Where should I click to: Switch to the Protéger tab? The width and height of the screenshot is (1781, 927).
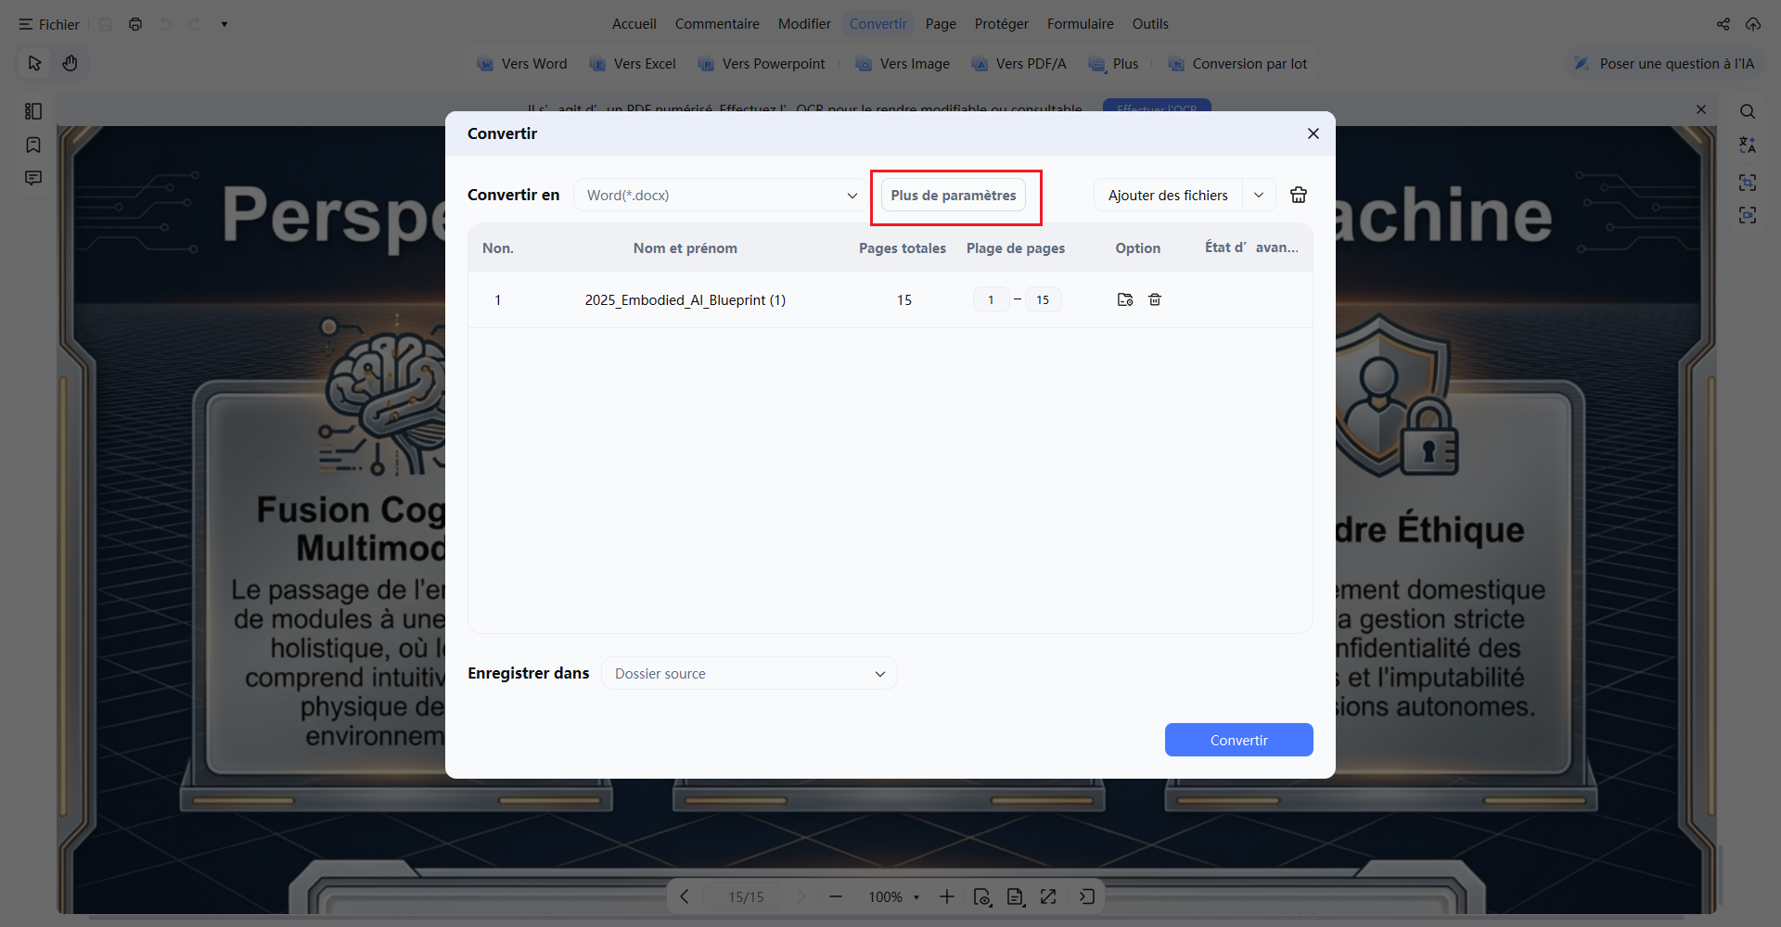1001,24
